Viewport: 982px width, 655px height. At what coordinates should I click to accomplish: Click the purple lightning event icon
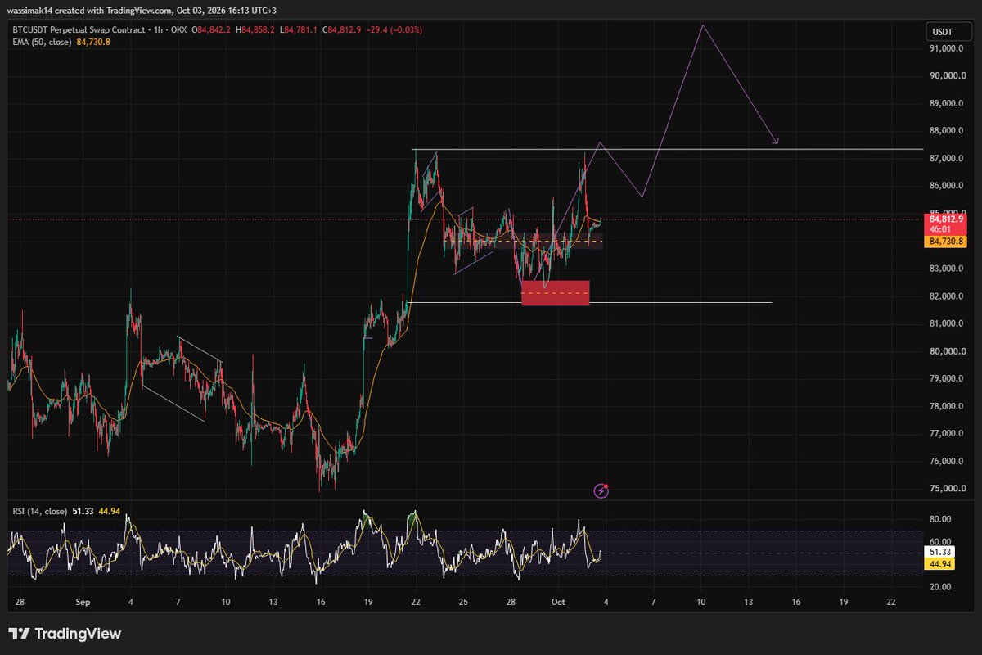coord(601,490)
